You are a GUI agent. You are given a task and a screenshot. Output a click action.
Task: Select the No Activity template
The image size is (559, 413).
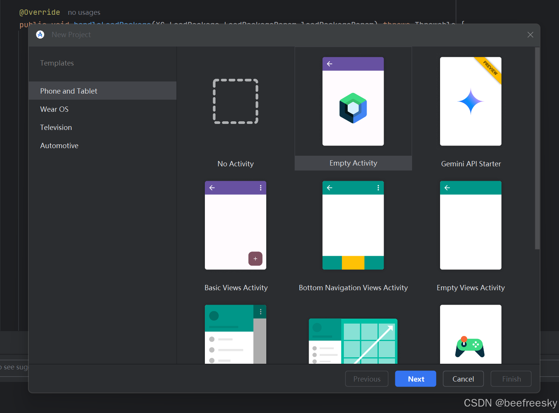point(236,102)
